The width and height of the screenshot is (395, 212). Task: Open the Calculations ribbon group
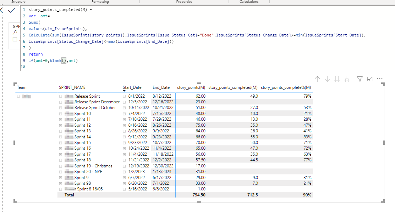point(249,1)
